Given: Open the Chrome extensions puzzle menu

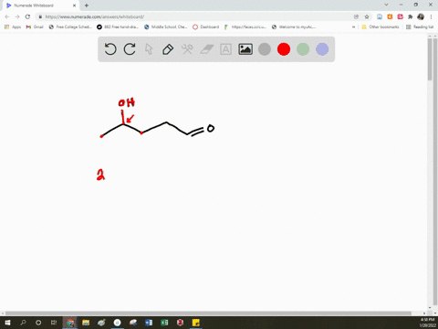Looking at the screenshot, I should coord(411,16).
